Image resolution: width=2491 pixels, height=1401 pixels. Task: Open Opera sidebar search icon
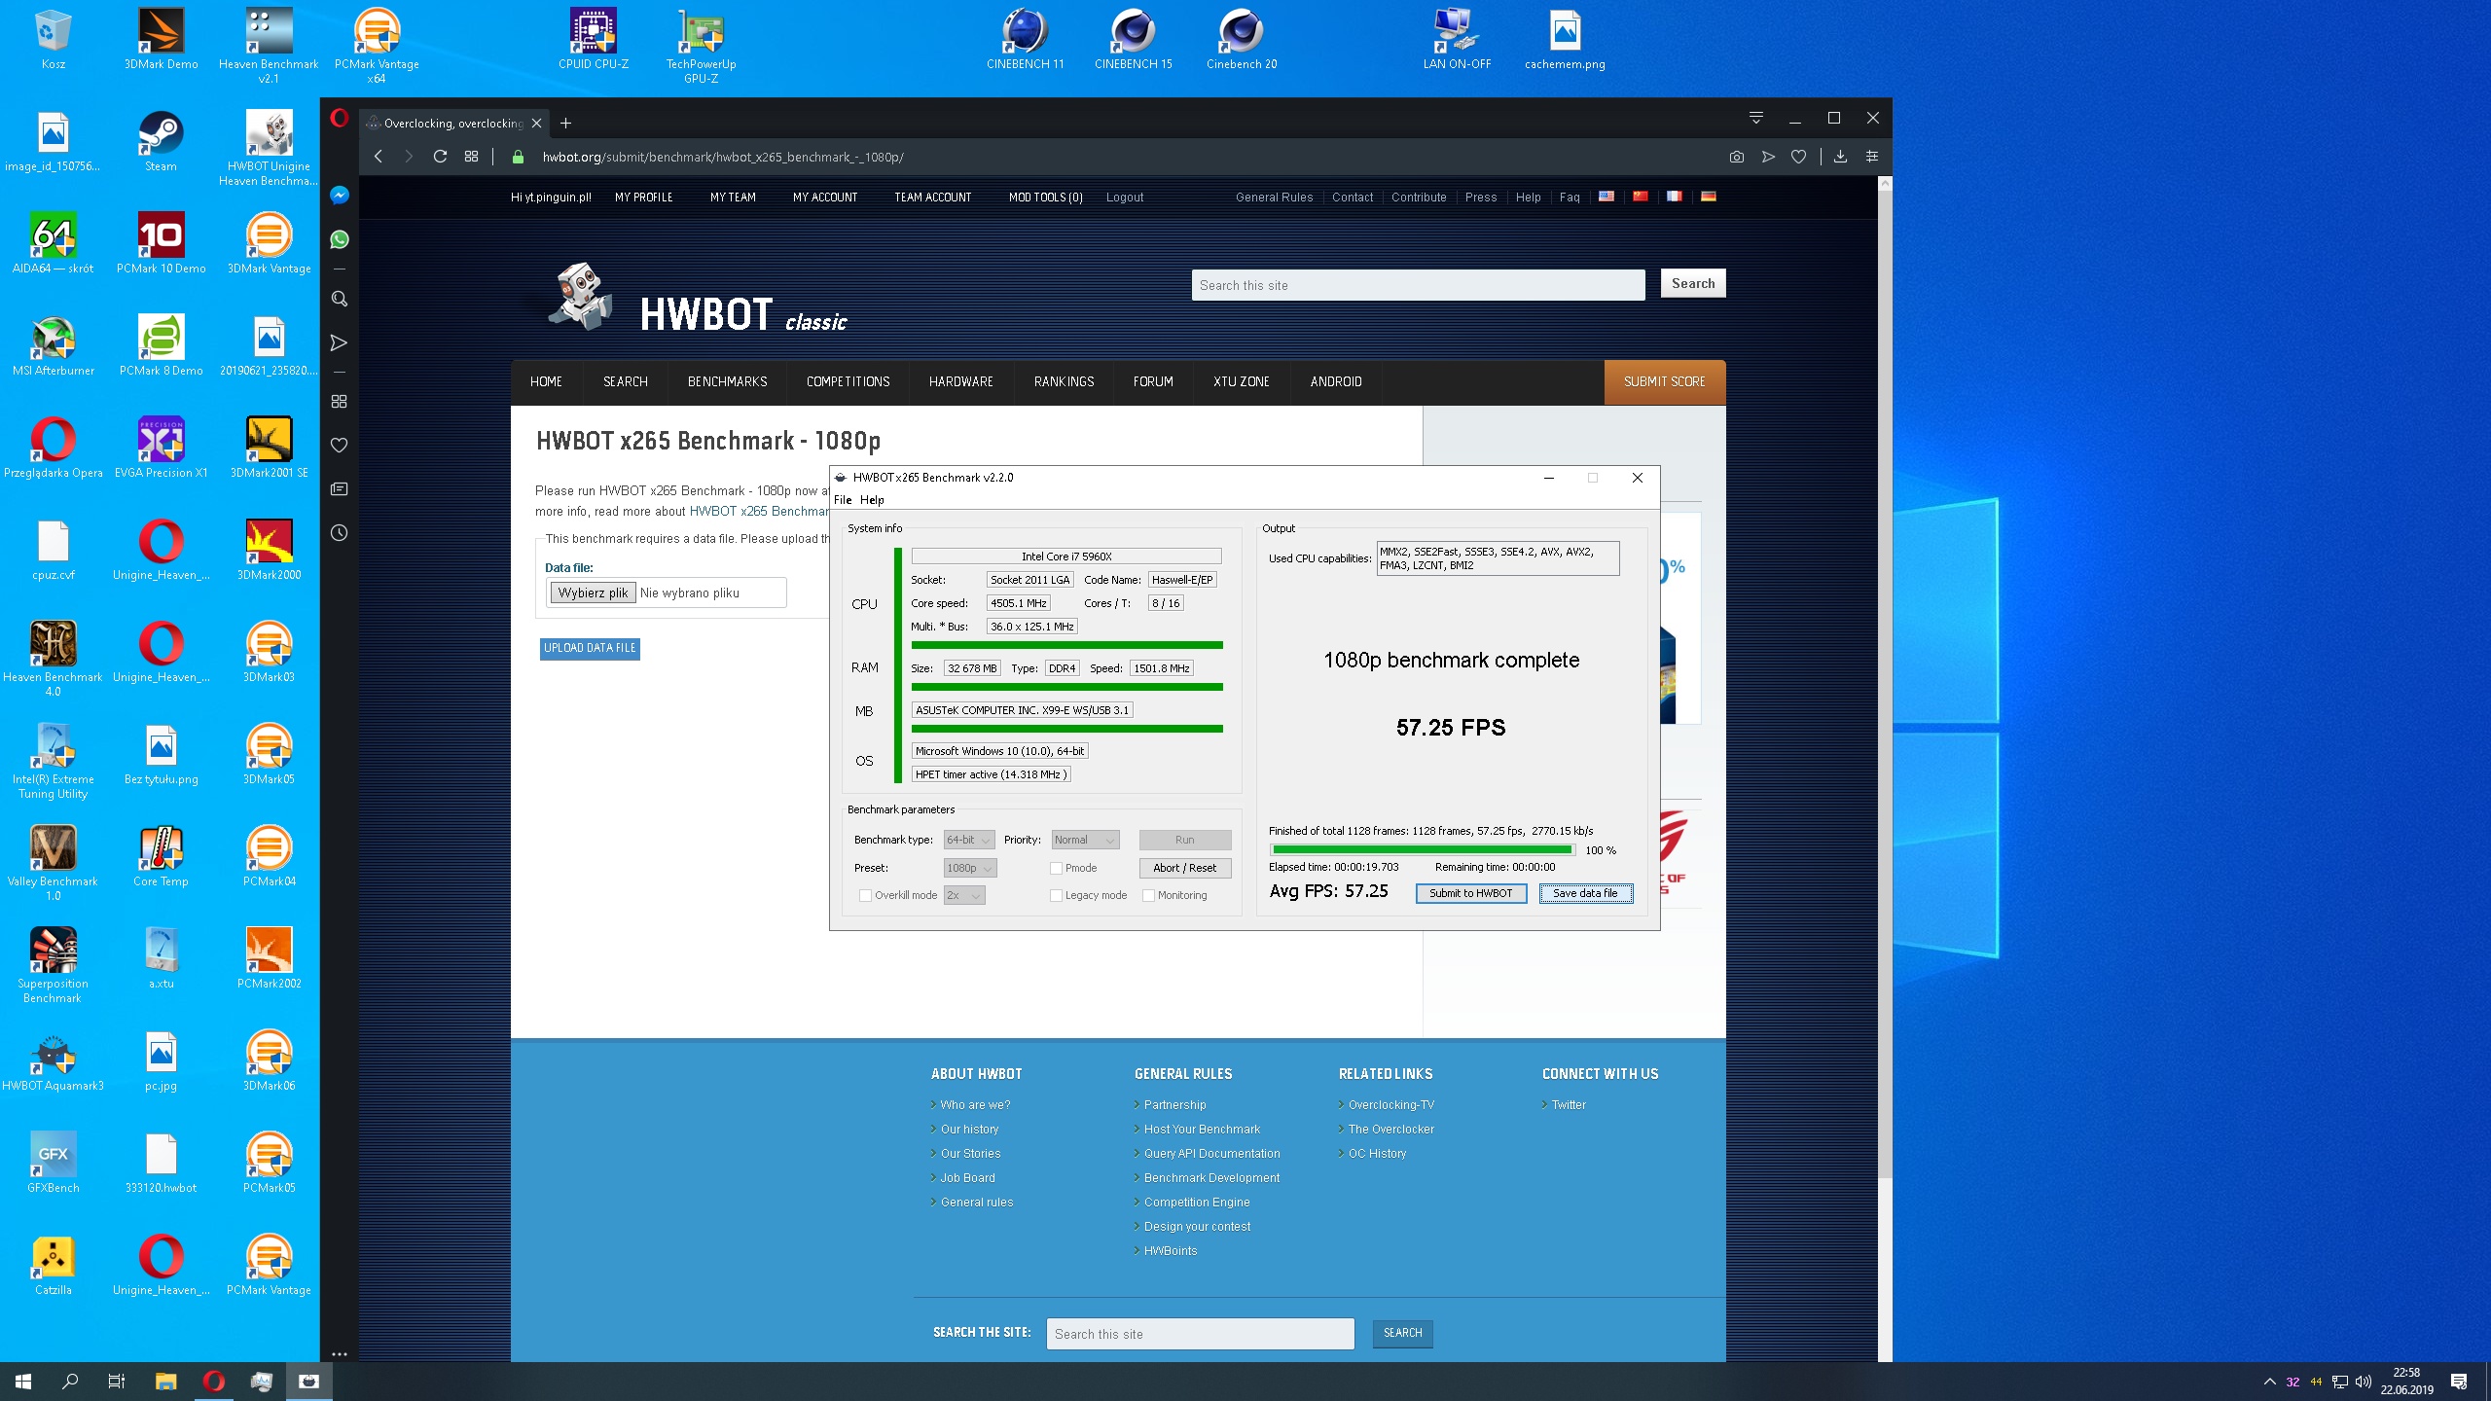click(339, 299)
